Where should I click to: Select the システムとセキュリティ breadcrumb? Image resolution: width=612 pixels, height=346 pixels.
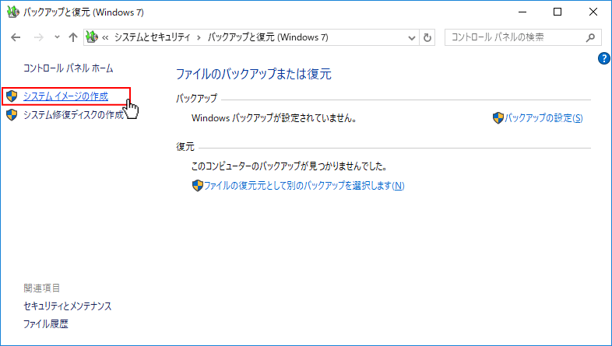click(x=152, y=37)
